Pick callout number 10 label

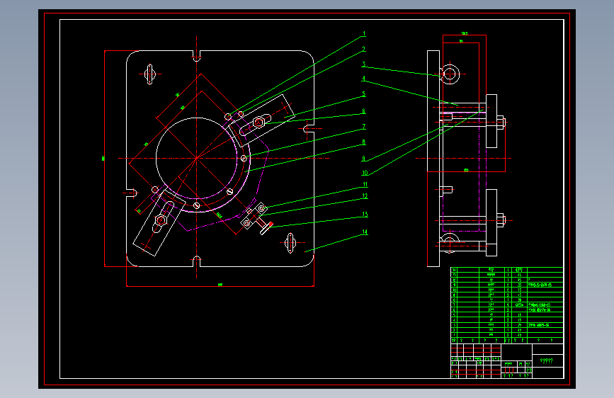(x=365, y=173)
